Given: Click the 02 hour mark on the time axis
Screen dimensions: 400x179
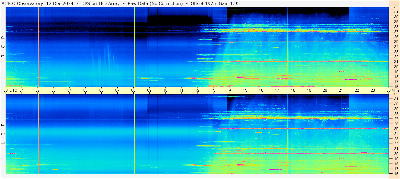Looking at the screenshot, I should click(x=38, y=90).
